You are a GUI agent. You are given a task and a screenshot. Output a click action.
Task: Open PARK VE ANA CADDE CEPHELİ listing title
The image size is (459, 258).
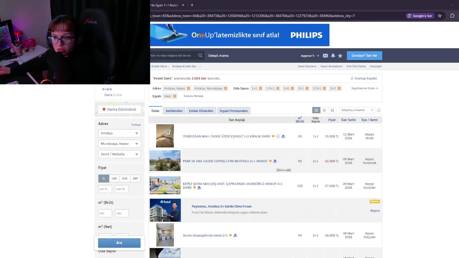(225, 161)
